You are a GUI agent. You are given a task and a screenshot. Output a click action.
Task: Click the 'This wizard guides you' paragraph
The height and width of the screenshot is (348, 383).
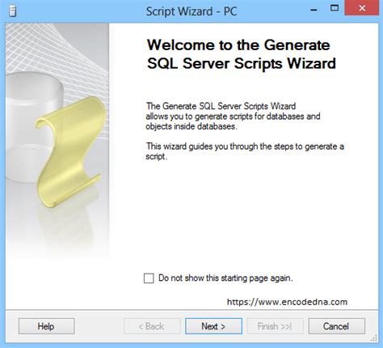tap(245, 151)
